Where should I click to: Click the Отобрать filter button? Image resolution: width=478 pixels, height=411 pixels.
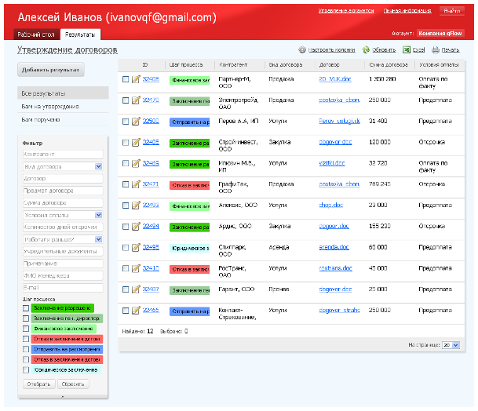(x=38, y=384)
